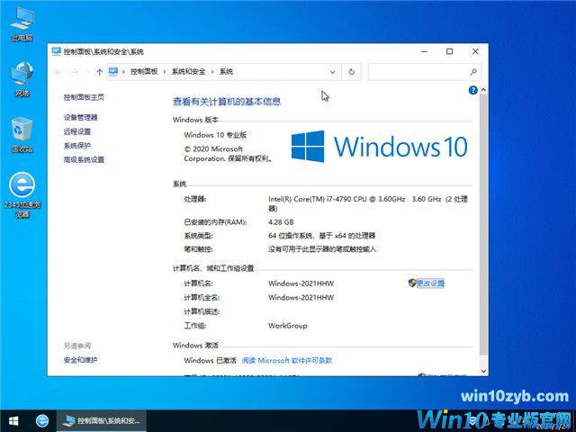
Task: Launch the 2345加速浏览器 desktop shortcut
Action: [x=22, y=195]
